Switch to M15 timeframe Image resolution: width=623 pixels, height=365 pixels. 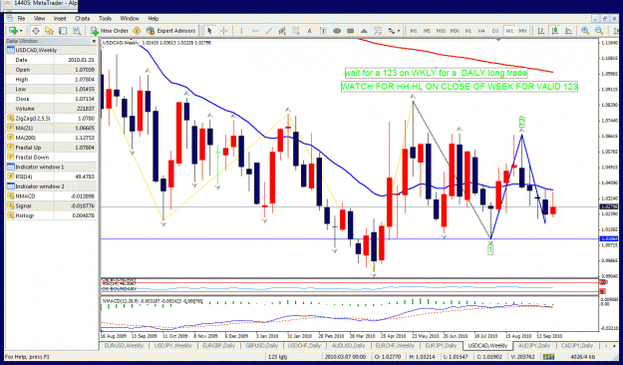point(441,31)
